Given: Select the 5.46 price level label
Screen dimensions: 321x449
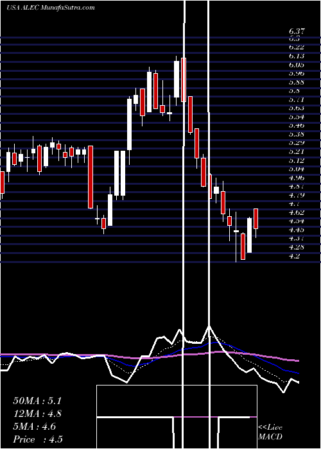Looking at the screenshot, I should tap(297, 126).
